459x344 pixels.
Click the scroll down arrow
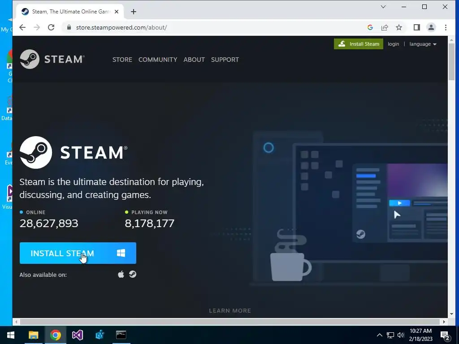451,314
